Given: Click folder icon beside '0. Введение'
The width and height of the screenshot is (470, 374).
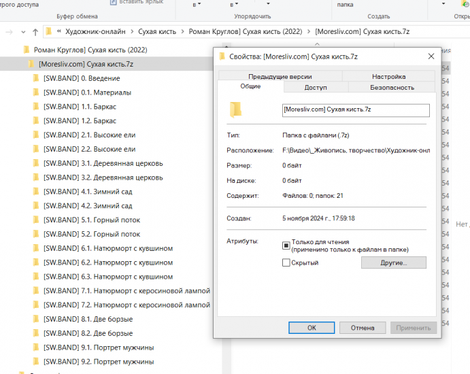Looking at the screenshot, I should tap(36, 78).
